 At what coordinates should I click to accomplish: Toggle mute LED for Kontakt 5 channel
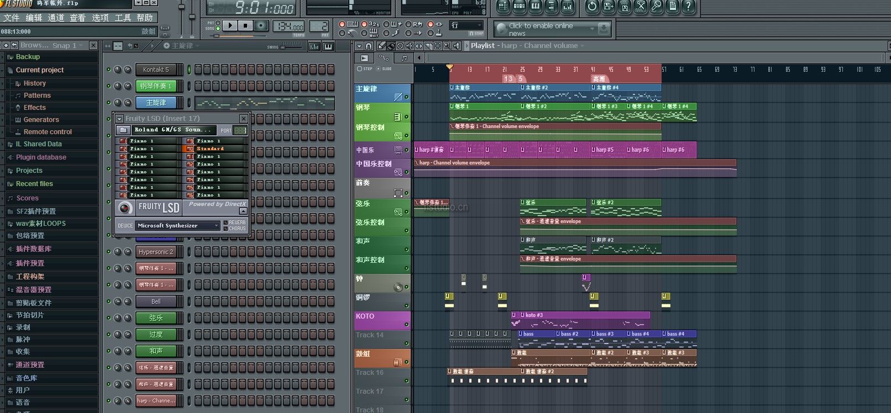pos(109,70)
